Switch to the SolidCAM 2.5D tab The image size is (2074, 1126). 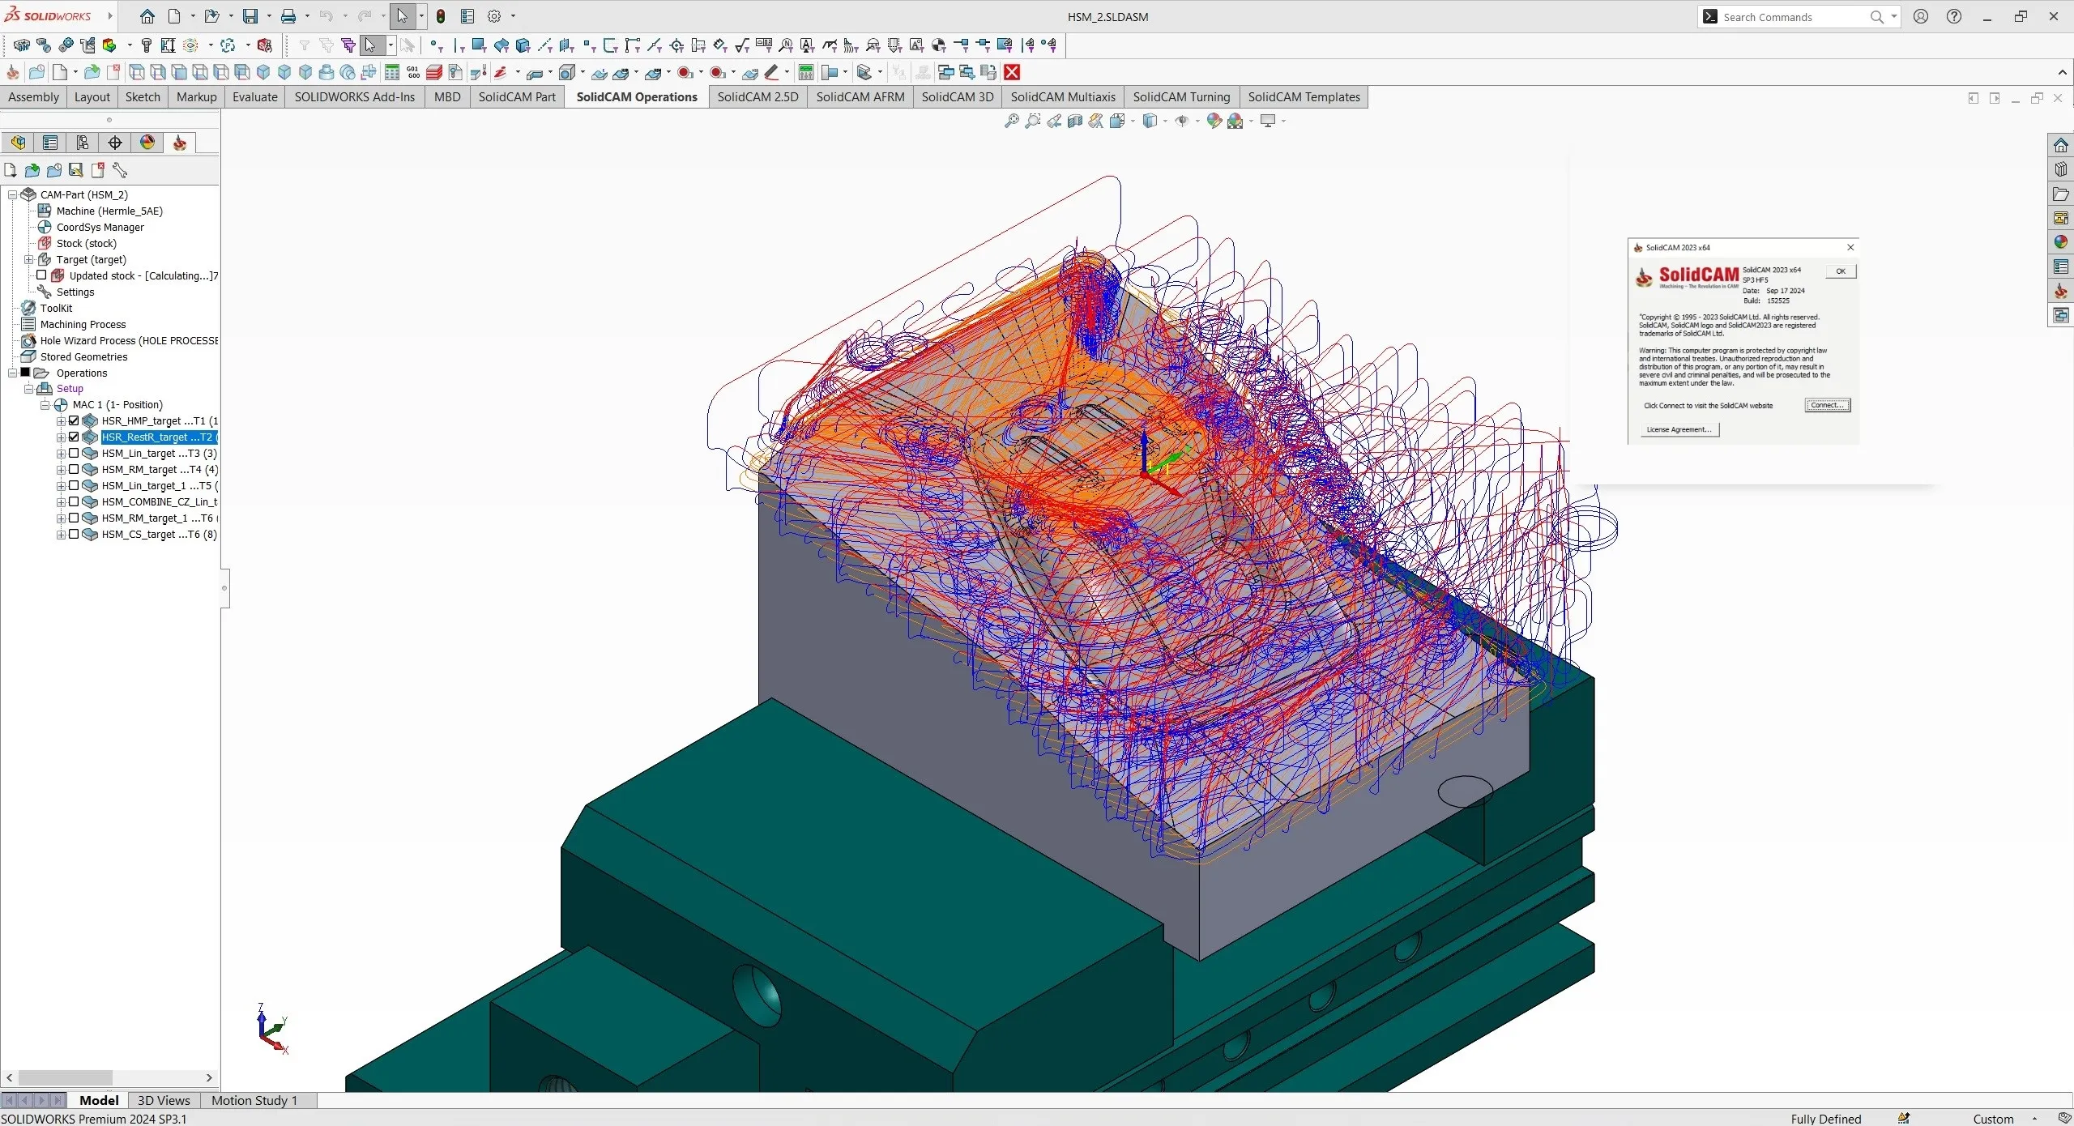[757, 96]
